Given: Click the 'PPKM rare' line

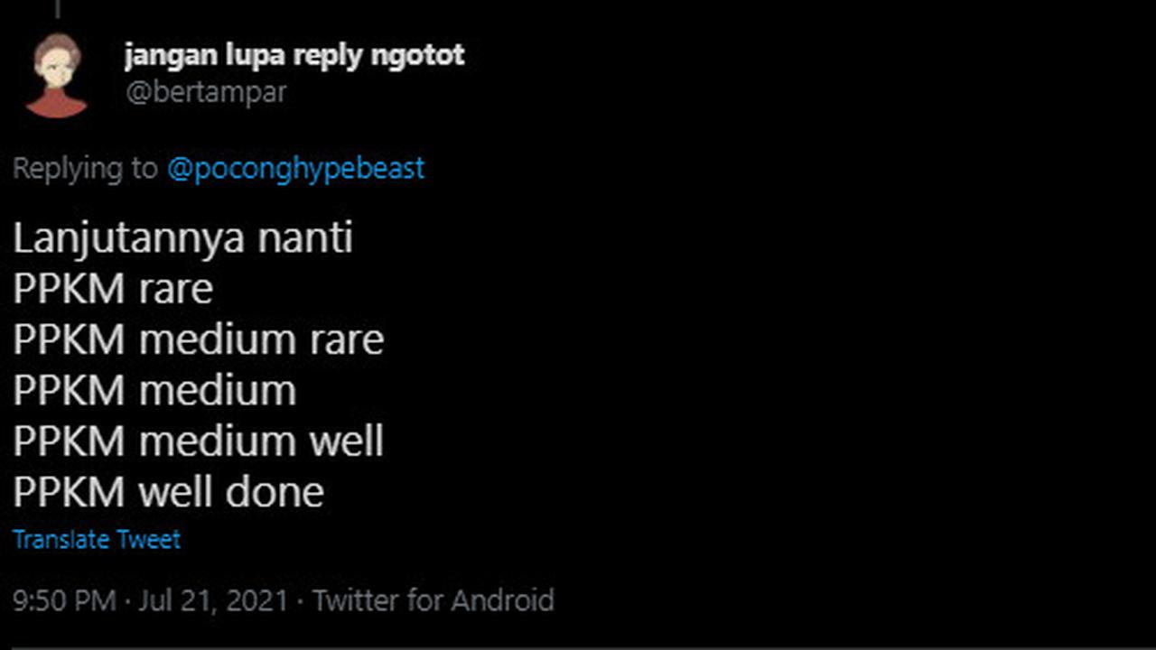Looking at the screenshot, I should 113,289.
